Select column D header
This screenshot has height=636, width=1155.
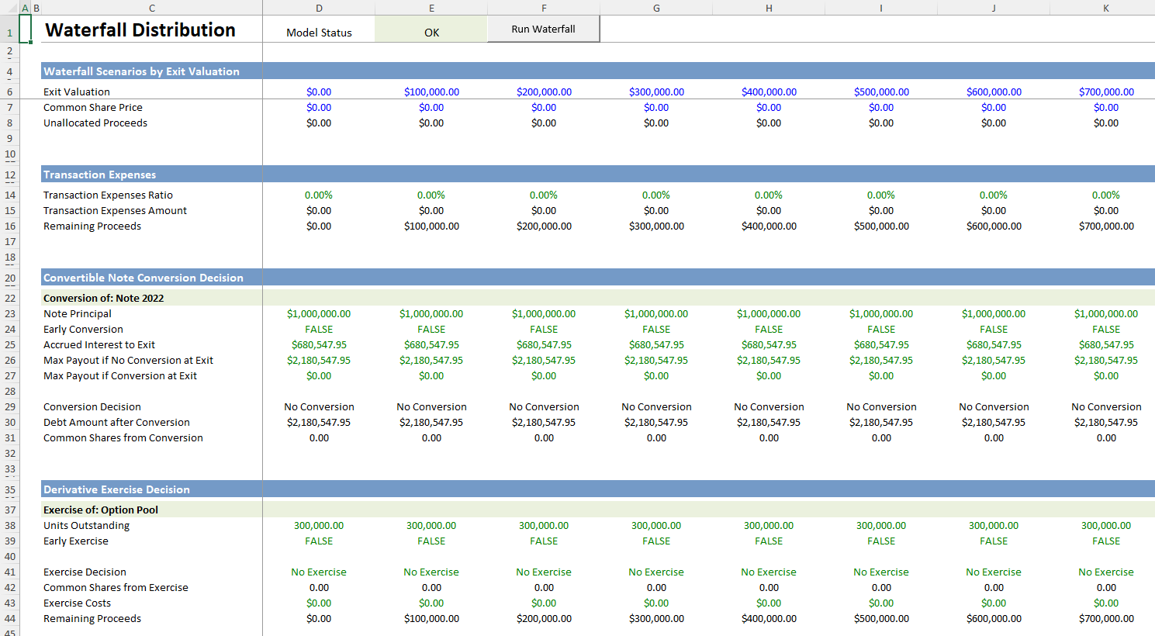click(x=319, y=8)
